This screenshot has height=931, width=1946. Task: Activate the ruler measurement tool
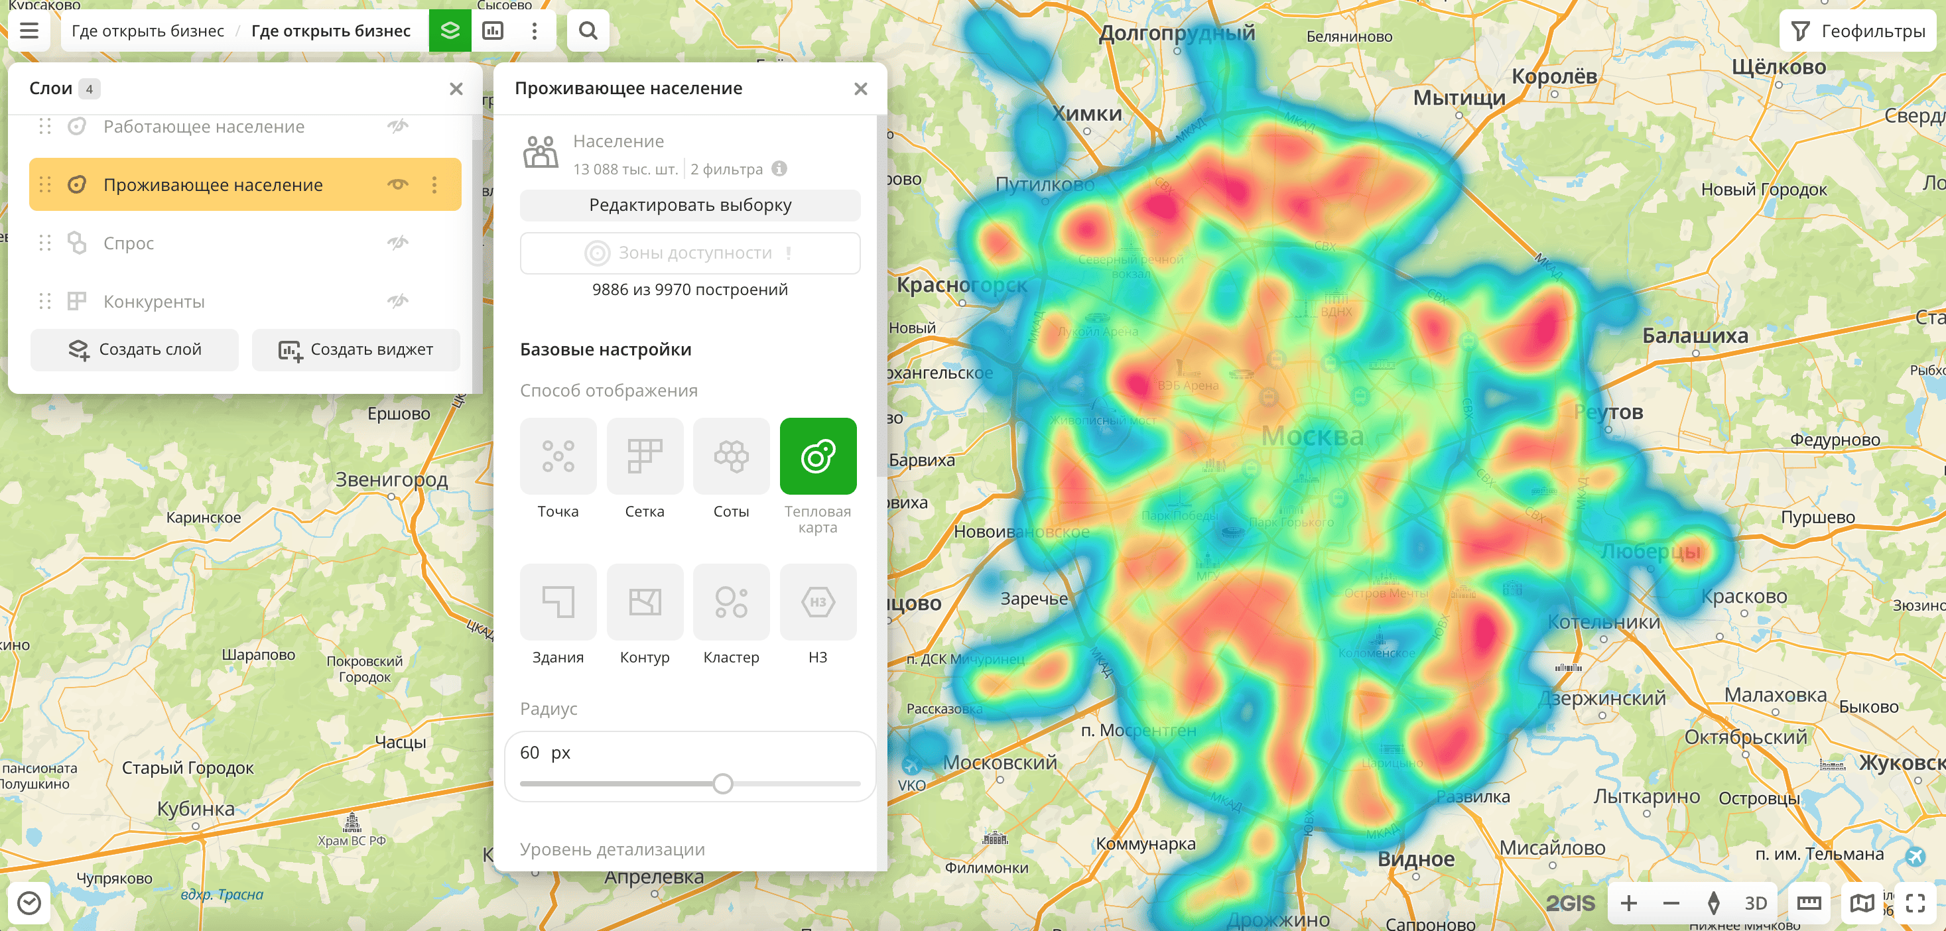coord(1809,902)
